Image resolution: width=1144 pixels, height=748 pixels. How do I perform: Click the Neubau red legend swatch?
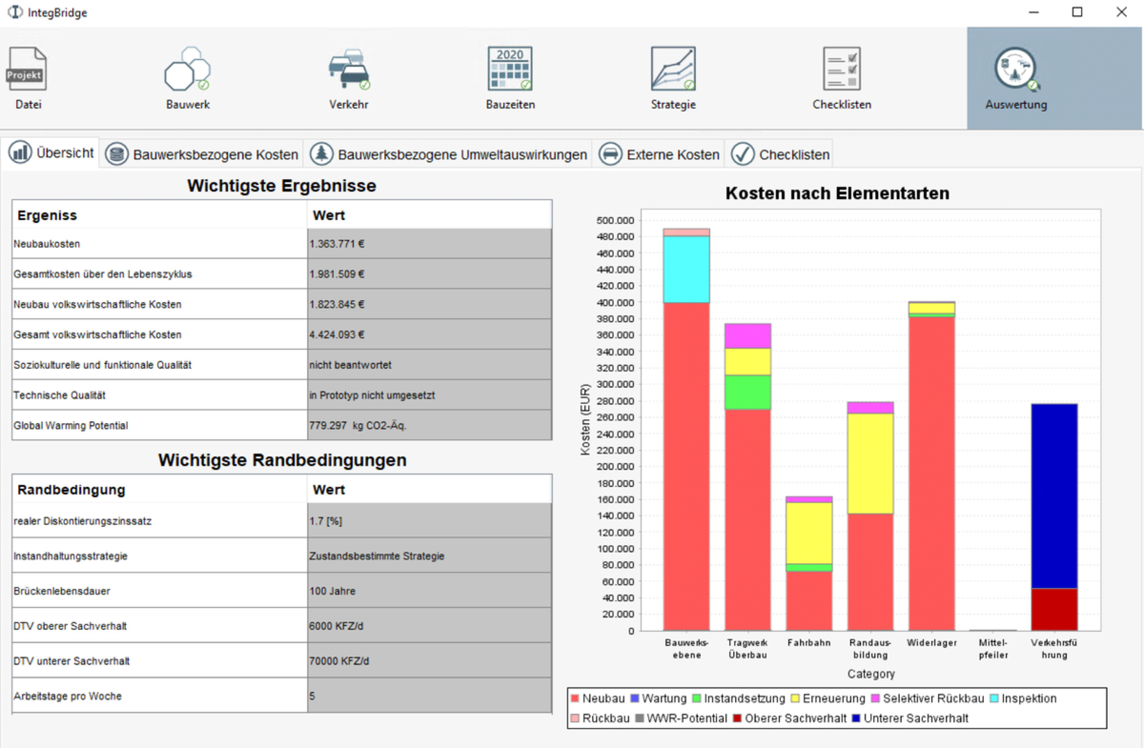(x=574, y=698)
